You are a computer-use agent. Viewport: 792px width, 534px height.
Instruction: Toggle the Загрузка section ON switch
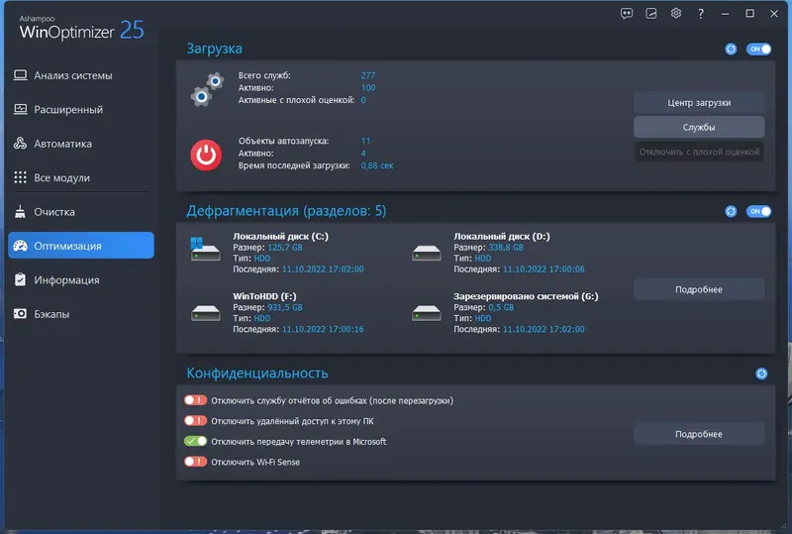click(758, 50)
